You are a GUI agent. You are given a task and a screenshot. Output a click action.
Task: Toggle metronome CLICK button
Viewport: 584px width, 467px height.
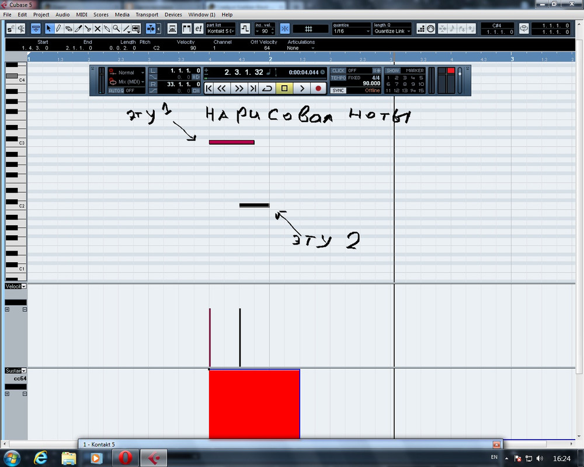coord(338,71)
